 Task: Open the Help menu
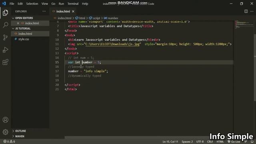tap(85, 4)
